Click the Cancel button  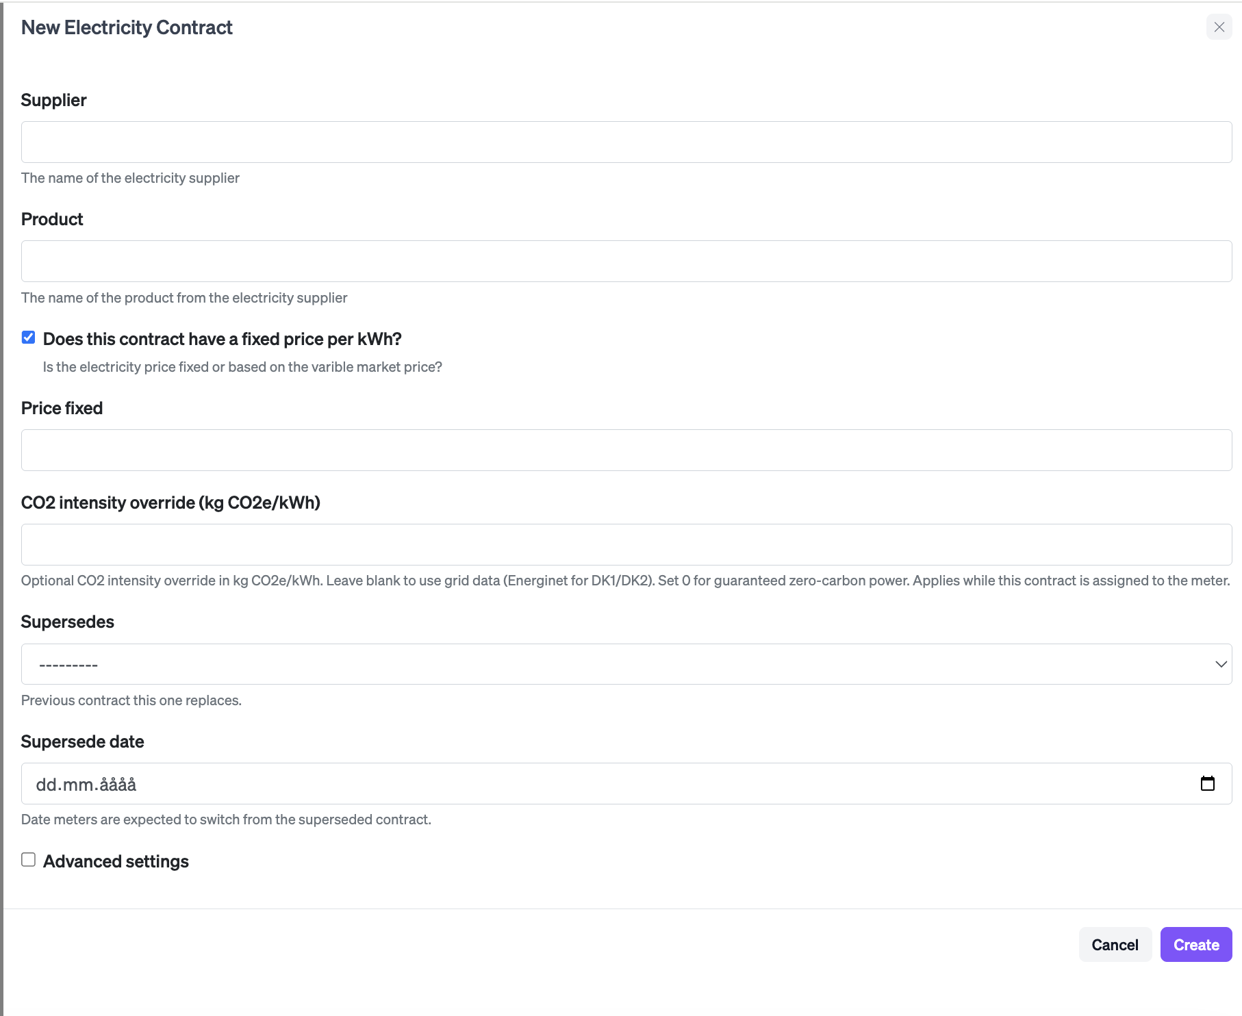(1115, 945)
